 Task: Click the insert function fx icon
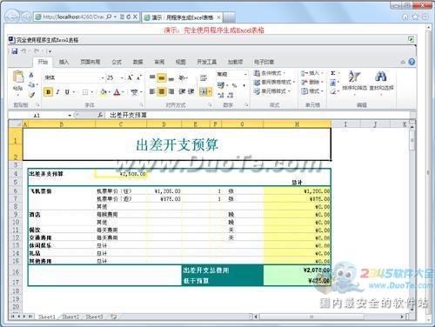pos(100,115)
